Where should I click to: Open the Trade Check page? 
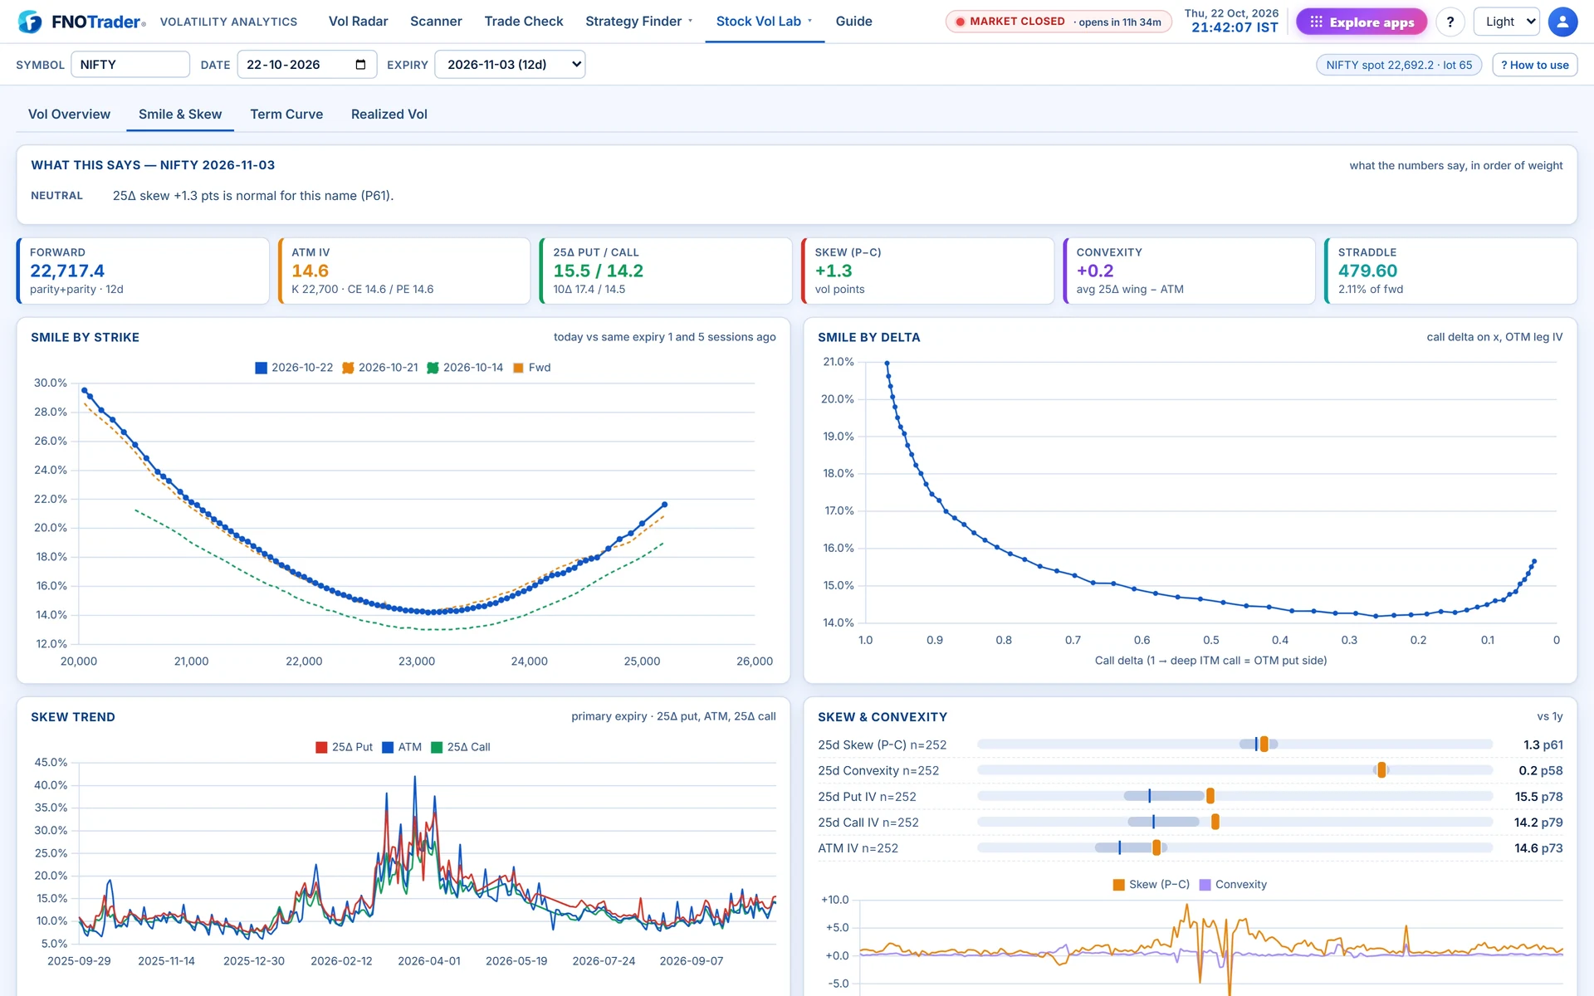pyautogui.click(x=524, y=22)
